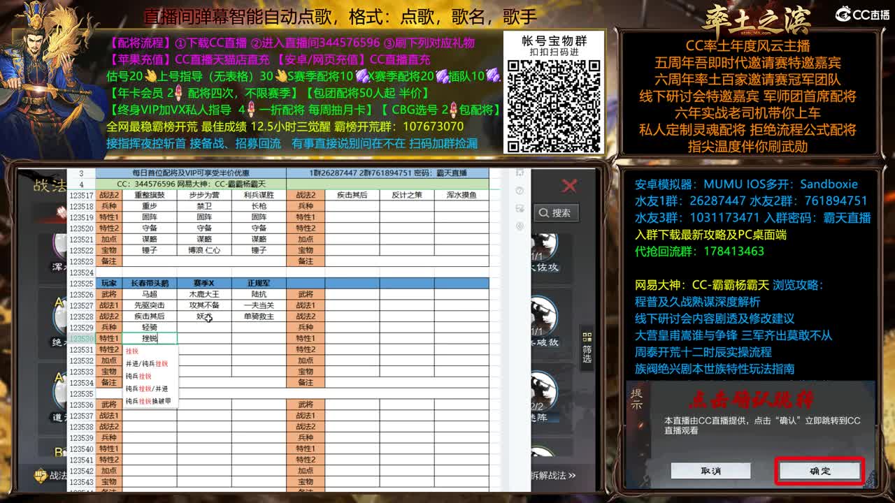Select the cell 浑水摸鱼
The height and width of the screenshot is (503, 895).
click(461, 195)
